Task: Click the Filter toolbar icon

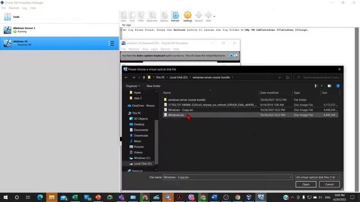Action: [141, 16]
